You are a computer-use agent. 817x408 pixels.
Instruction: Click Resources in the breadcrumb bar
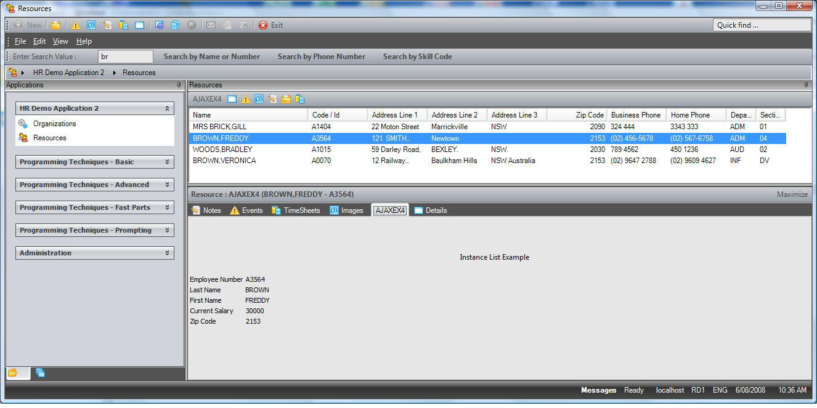(x=139, y=73)
